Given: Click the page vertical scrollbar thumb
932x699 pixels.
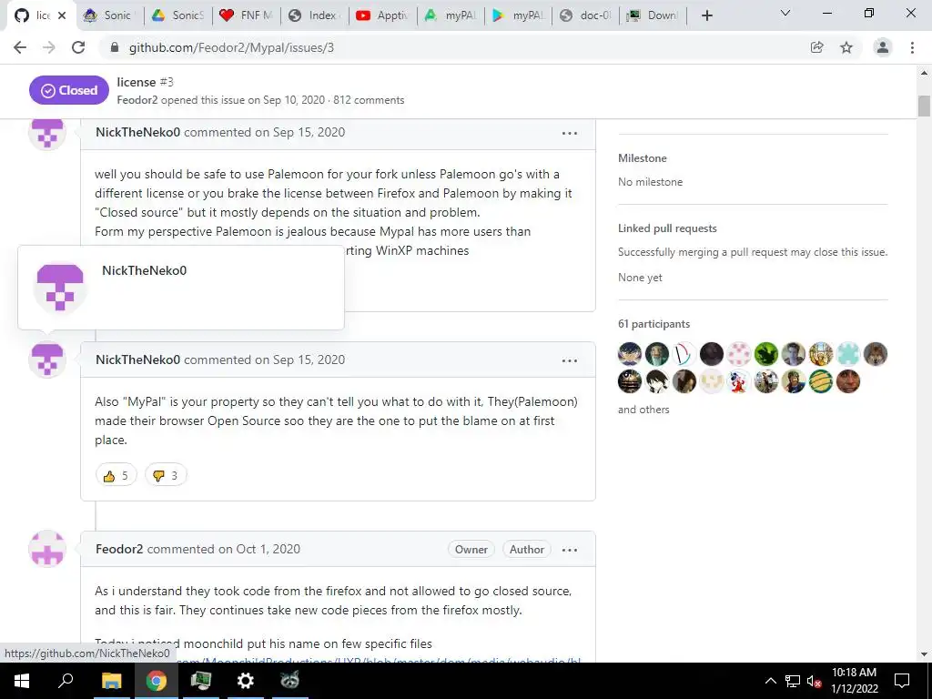Looking at the screenshot, I should click(x=924, y=106).
